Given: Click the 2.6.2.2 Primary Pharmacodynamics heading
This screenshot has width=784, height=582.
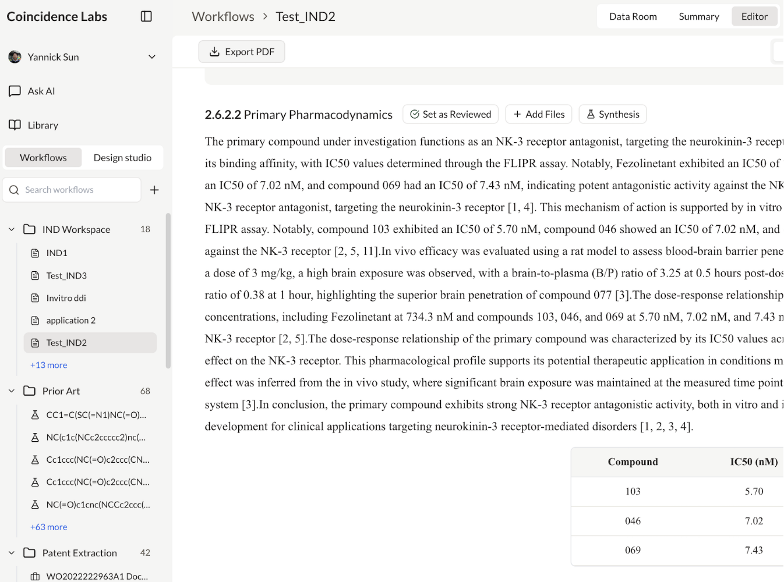Looking at the screenshot, I should coord(299,115).
